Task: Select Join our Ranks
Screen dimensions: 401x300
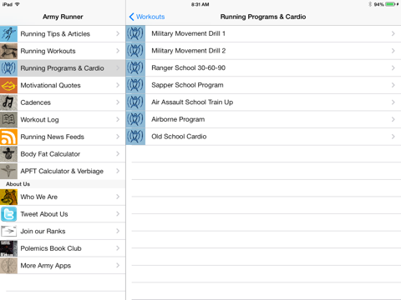Action: [63, 231]
